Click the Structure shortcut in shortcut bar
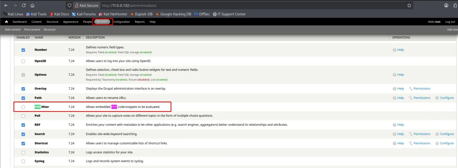This screenshot has height=168, width=458. click(50, 30)
